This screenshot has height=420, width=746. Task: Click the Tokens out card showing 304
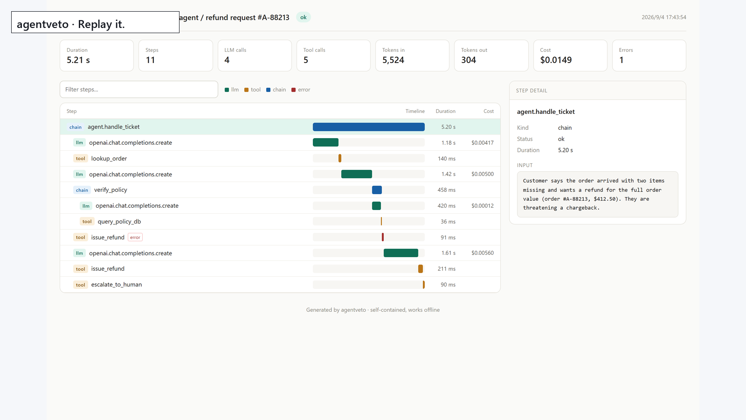[491, 56]
